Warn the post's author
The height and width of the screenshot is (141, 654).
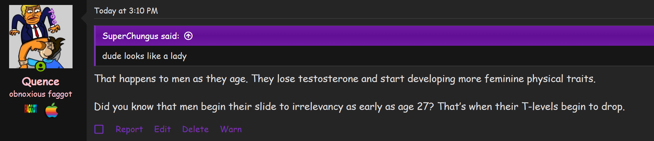231,129
